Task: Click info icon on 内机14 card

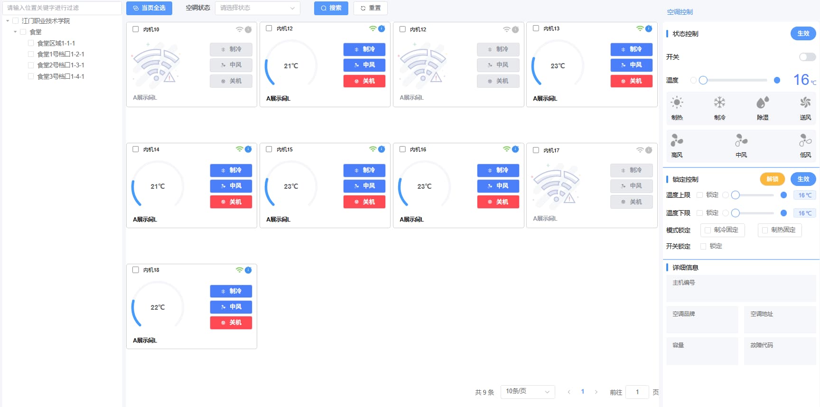Action: coord(248,149)
